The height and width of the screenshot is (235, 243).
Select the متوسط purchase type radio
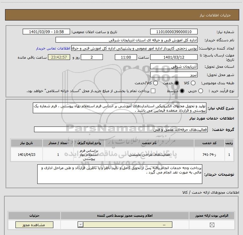pyautogui.click(x=182, y=91)
